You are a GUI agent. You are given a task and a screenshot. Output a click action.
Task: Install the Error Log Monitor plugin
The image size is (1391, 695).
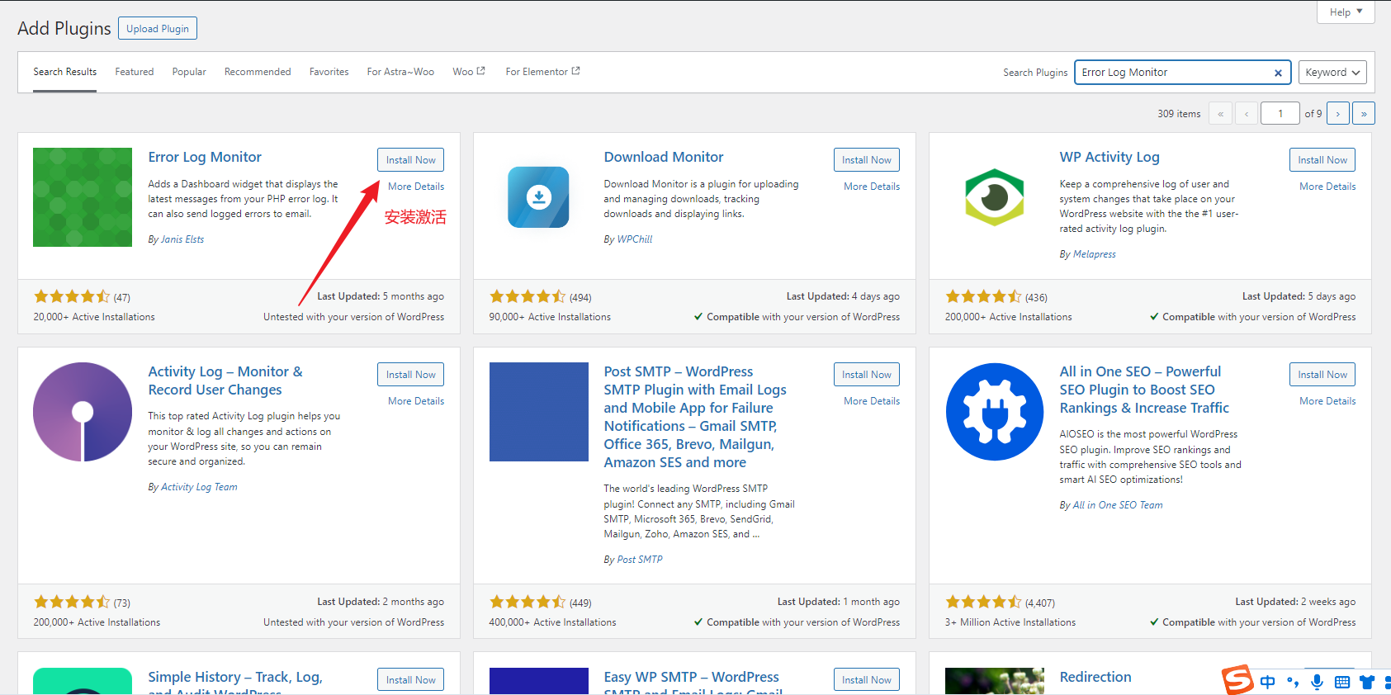[410, 160]
